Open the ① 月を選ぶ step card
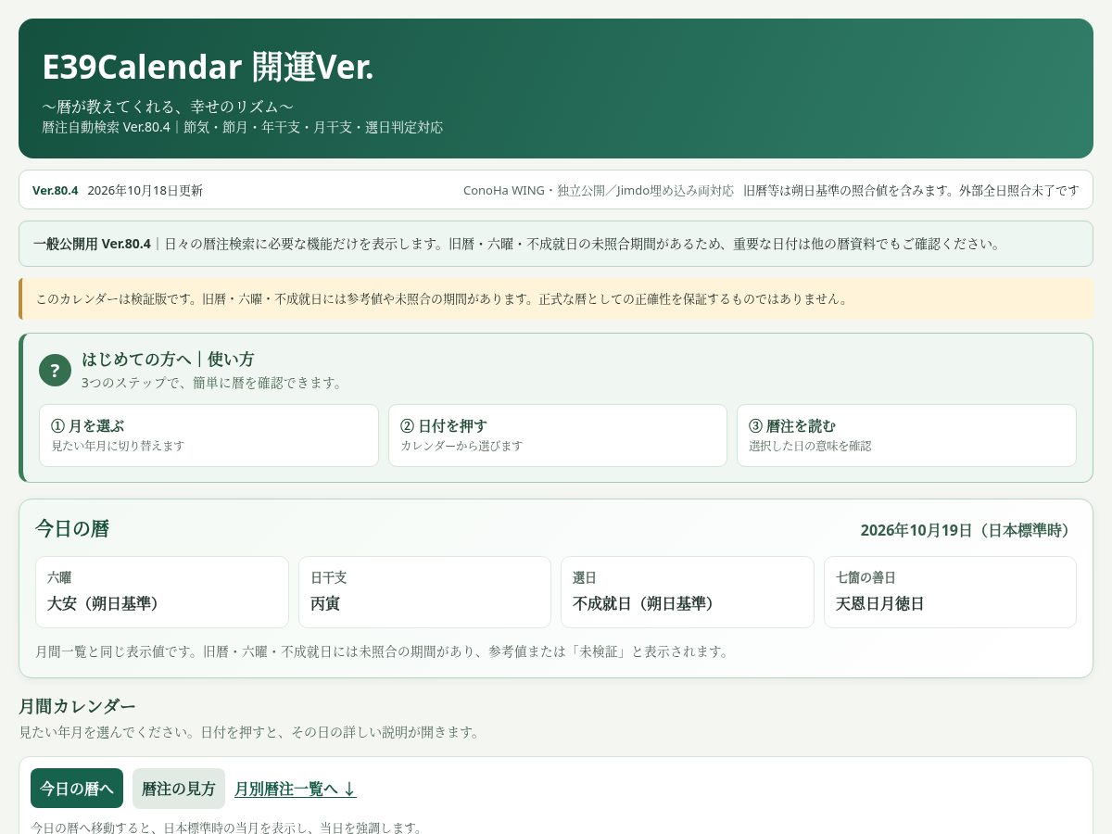The image size is (1112, 834). [x=208, y=436]
